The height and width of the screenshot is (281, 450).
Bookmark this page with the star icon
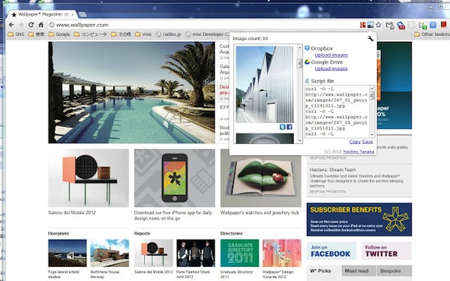[379, 25]
